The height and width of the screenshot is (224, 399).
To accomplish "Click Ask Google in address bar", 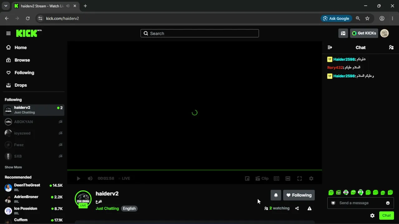I will [336, 18].
